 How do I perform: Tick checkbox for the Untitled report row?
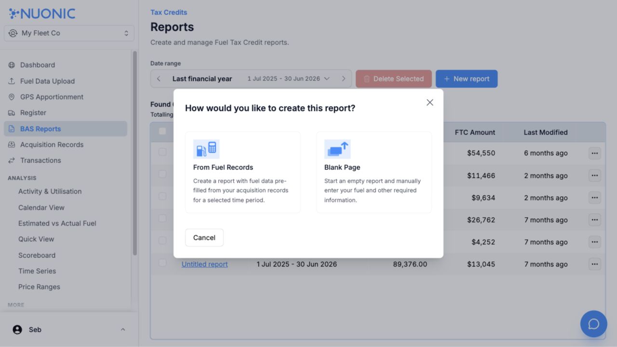coord(162,263)
